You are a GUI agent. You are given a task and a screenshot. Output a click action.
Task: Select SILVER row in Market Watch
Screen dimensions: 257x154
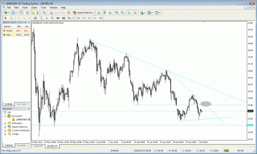[16, 35]
